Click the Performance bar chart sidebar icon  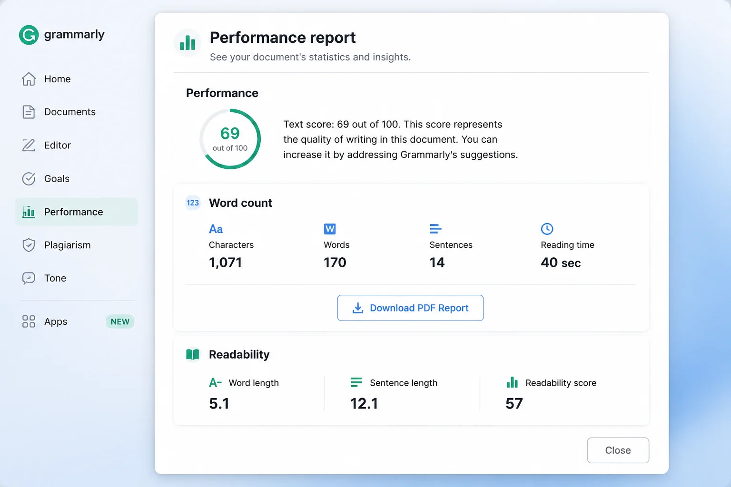pos(29,212)
